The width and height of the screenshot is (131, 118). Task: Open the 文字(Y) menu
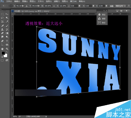41,1
